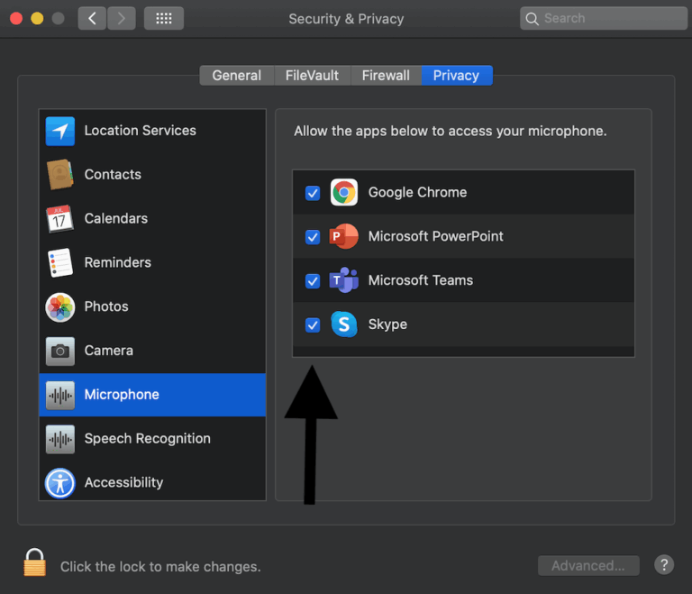The image size is (692, 594).
Task: Select Speech Recognition label in sidebar
Action: 148,439
